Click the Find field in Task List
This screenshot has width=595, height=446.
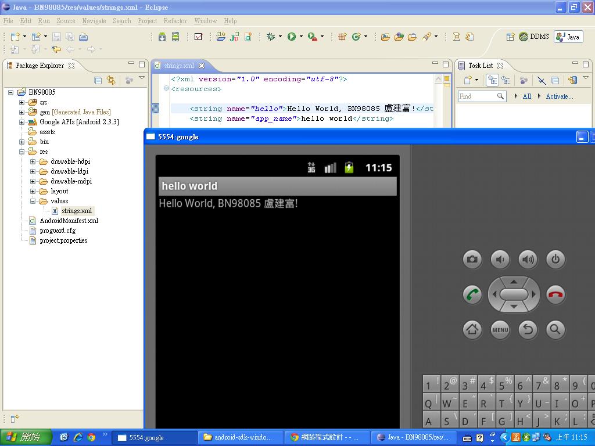(478, 96)
